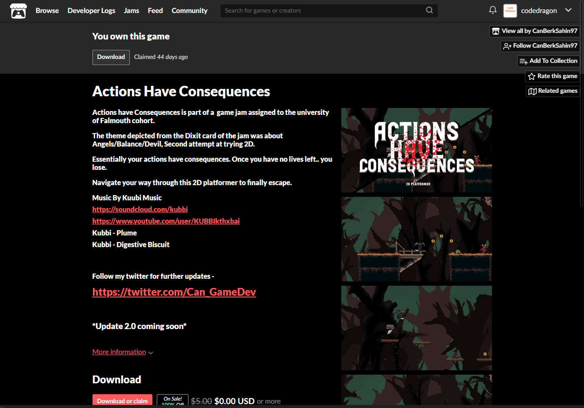Click the Download button for owned game
Screen dimensions: 584x408
[111, 57]
